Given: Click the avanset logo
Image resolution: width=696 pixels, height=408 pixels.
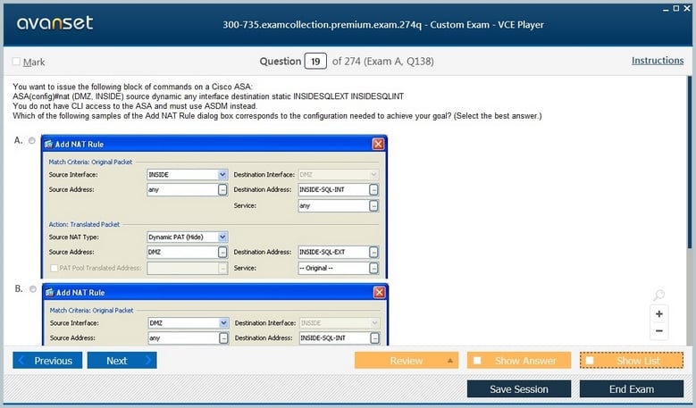Looking at the screenshot, I should click(x=54, y=23).
